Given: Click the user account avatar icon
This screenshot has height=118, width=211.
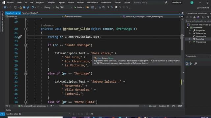Looking at the screenshot, I should tap(192, 3).
